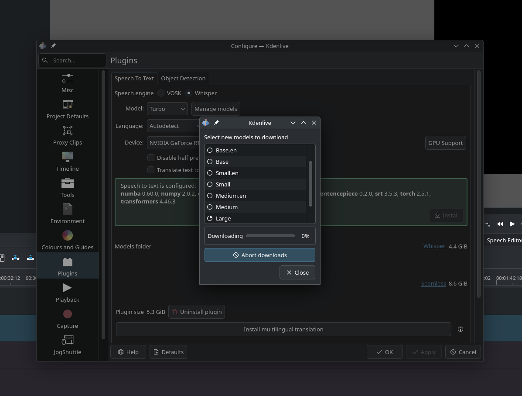Click the play button in monitor

point(512,224)
